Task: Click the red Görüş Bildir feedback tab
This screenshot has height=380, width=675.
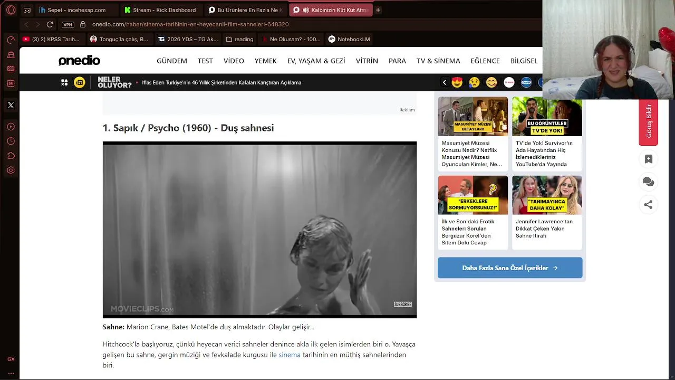Action: pyautogui.click(x=649, y=121)
